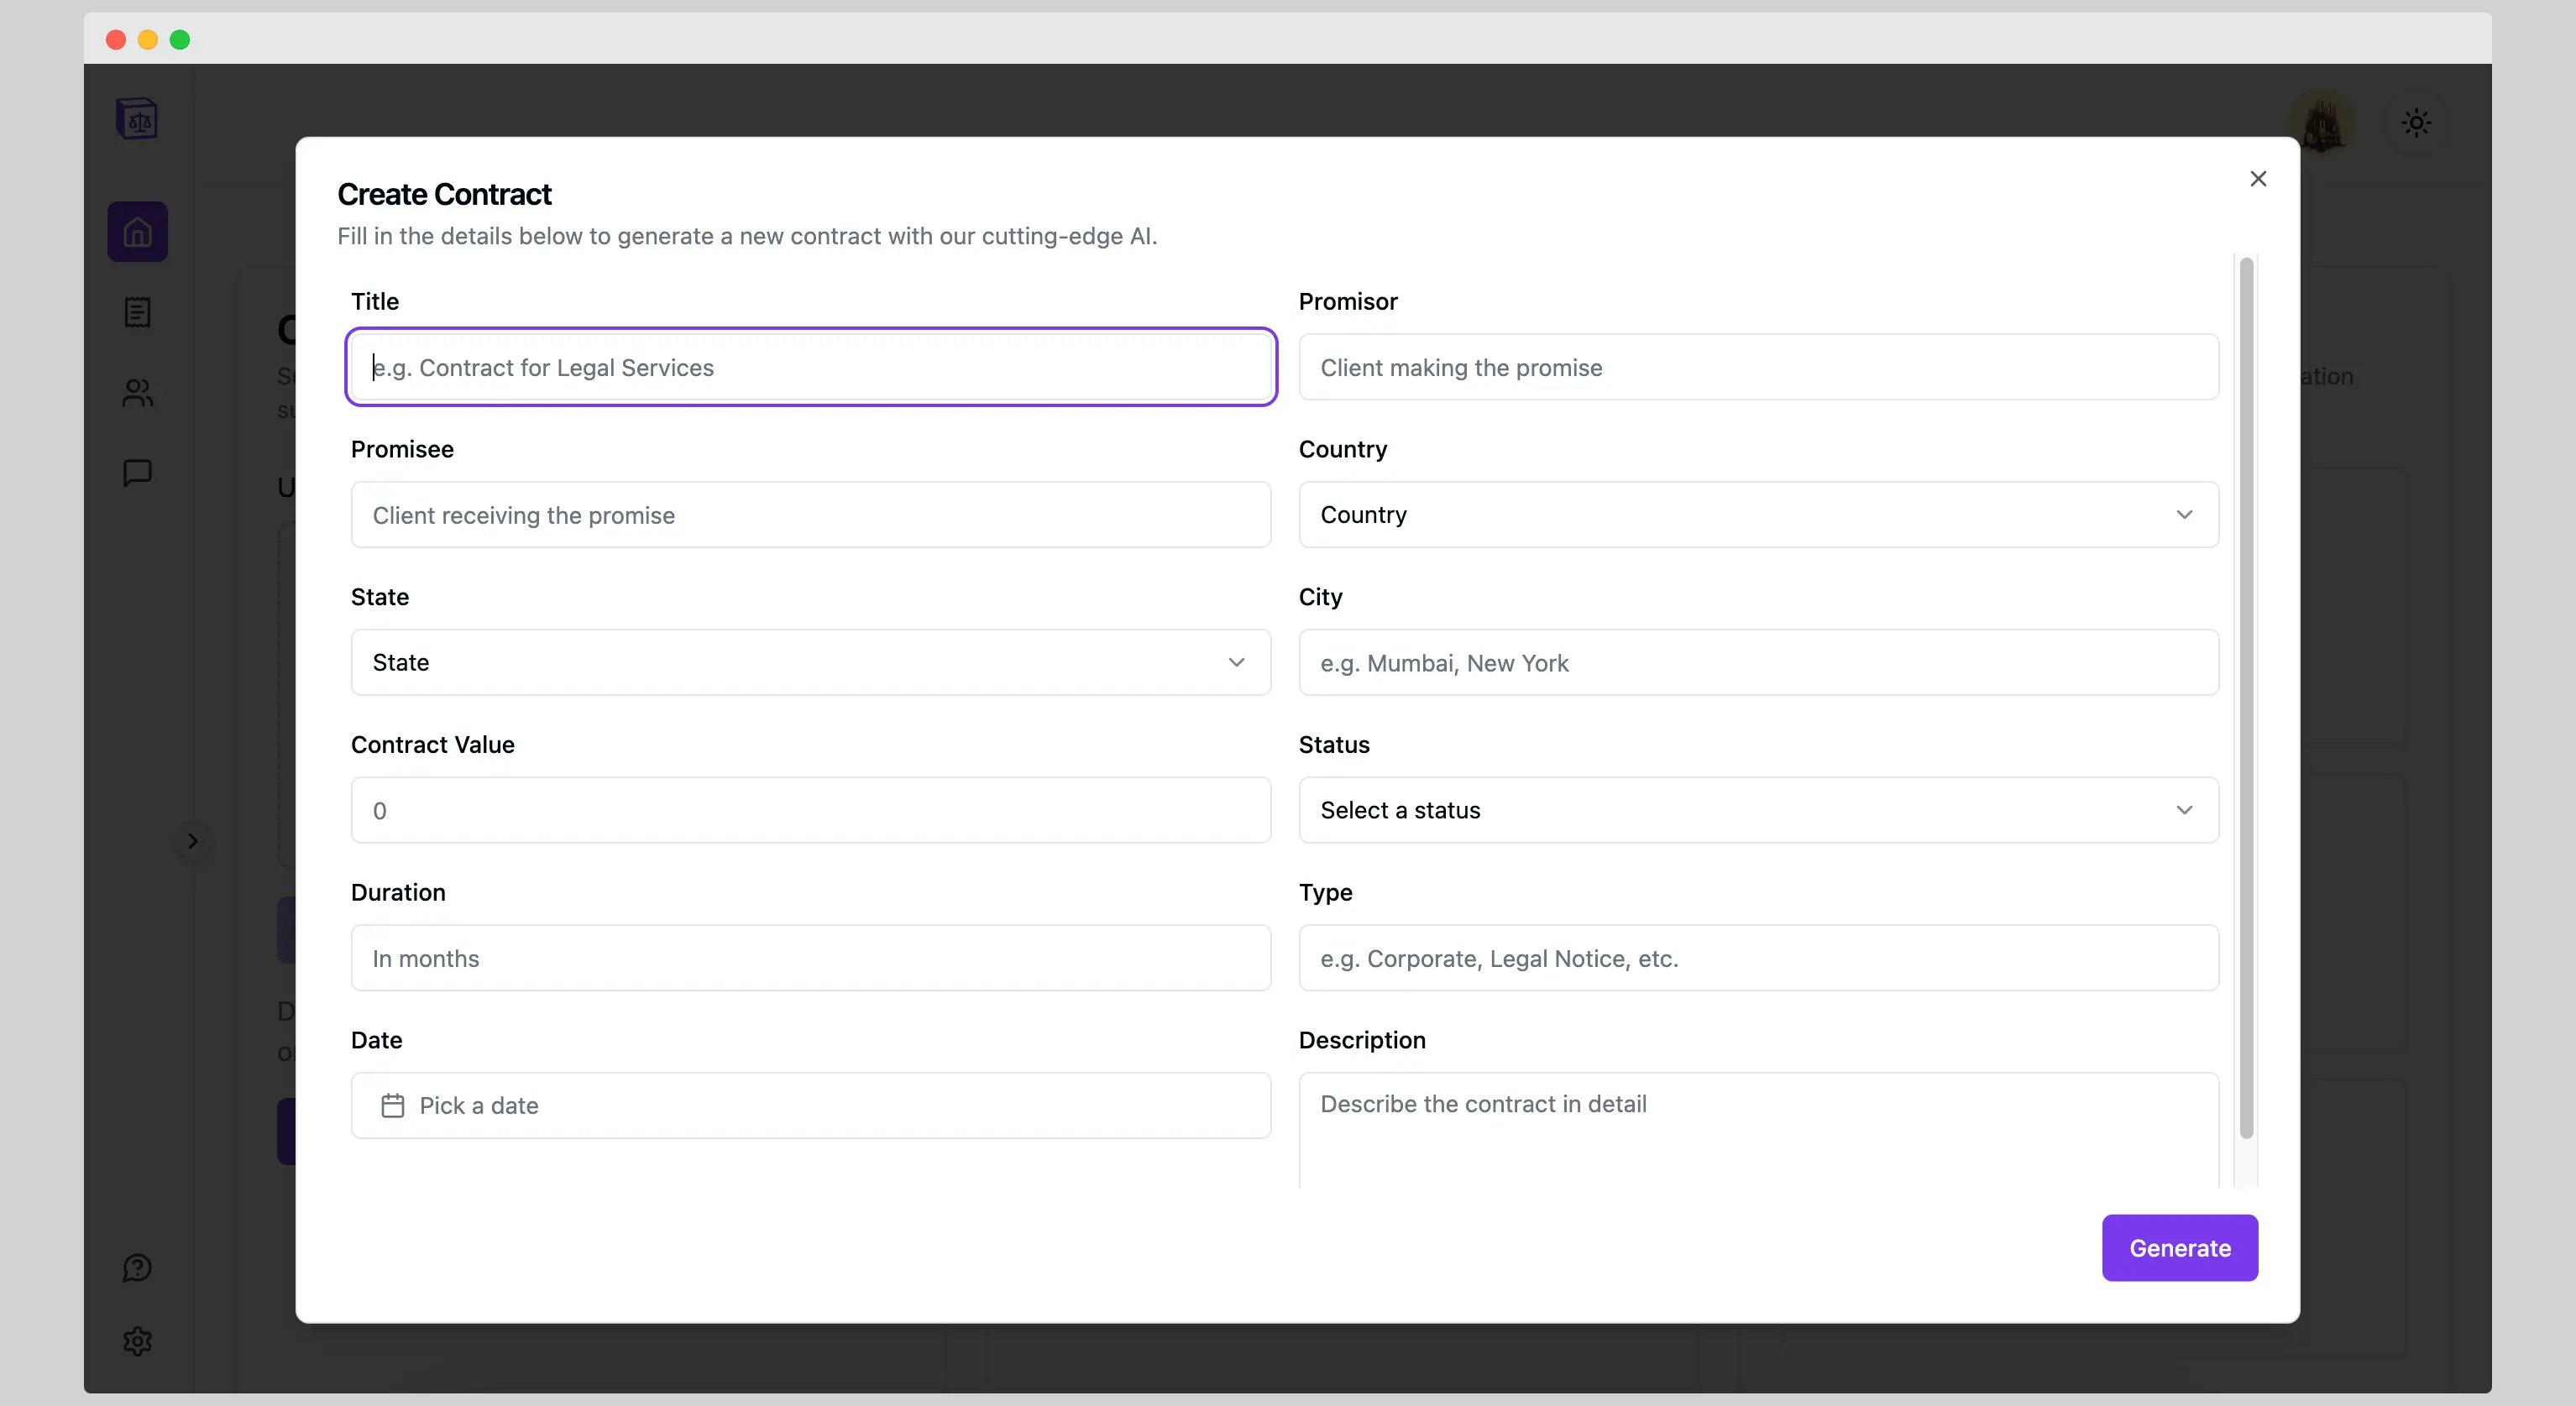Expand the Select a status dropdown
Image resolution: width=2576 pixels, height=1406 pixels.
click(1758, 810)
